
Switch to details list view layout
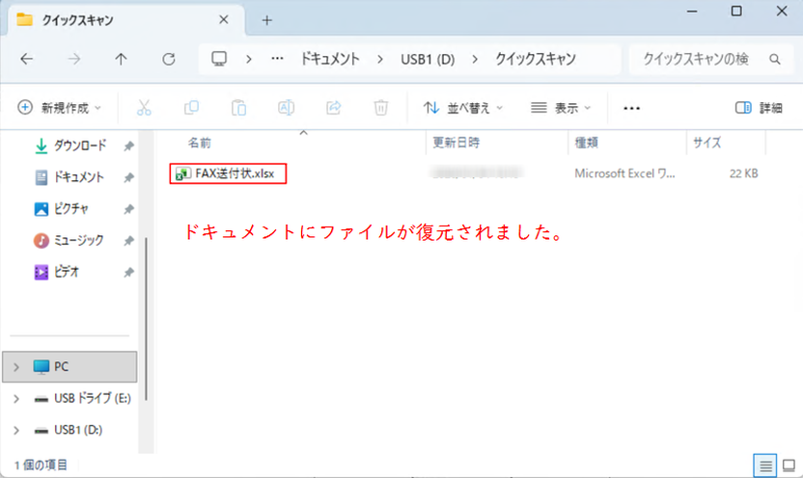click(x=765, y=465)
